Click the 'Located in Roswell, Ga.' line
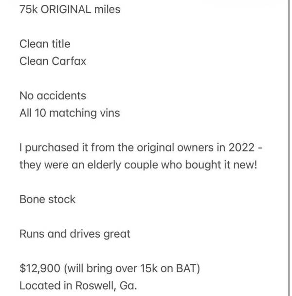Image resolution: width=292 pixels, height=296 pixels. (x=78, y=285)
